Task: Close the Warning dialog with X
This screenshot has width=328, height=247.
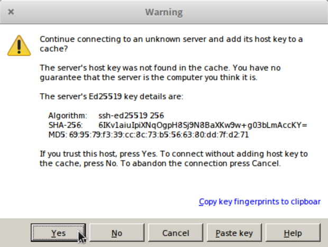Action: (x=11, y=11)
